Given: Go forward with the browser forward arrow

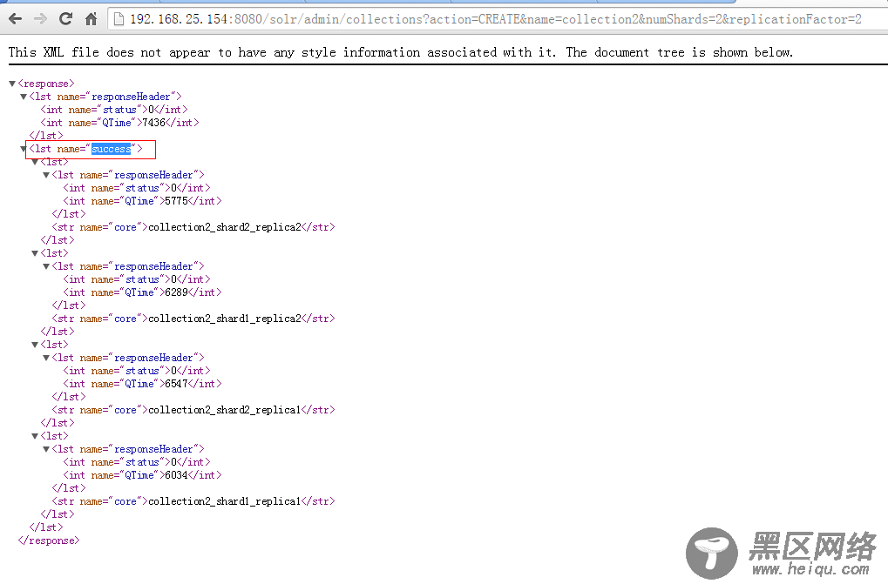Looking at the screenshot, I should (x=40, y=19).
